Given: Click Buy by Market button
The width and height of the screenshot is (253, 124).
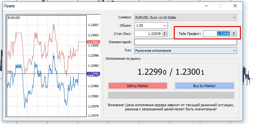Looking at the screenshot, I should click(x=204, y=86).
